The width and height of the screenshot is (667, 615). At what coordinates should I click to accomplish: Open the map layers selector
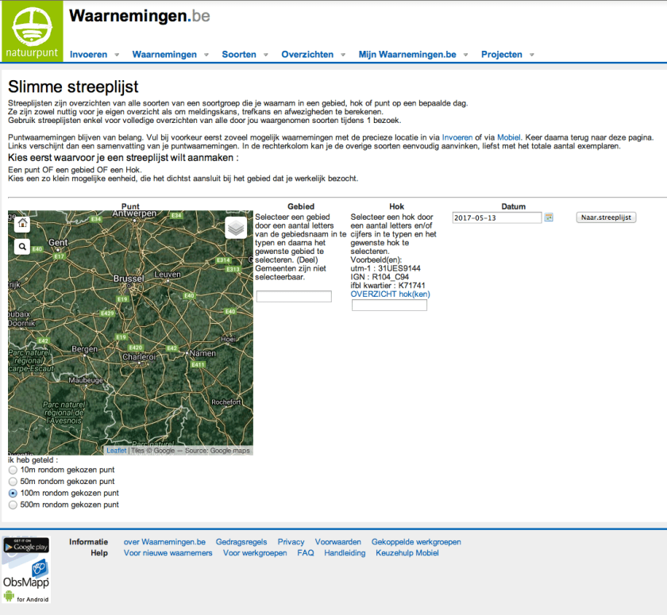click(236, 228)
